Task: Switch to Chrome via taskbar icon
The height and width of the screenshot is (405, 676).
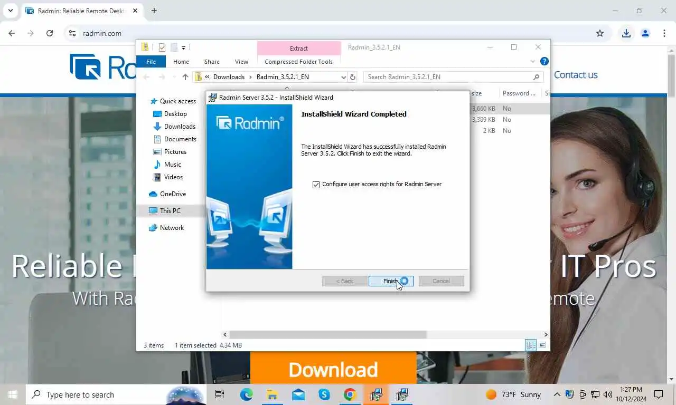Action: coord(350,394)
